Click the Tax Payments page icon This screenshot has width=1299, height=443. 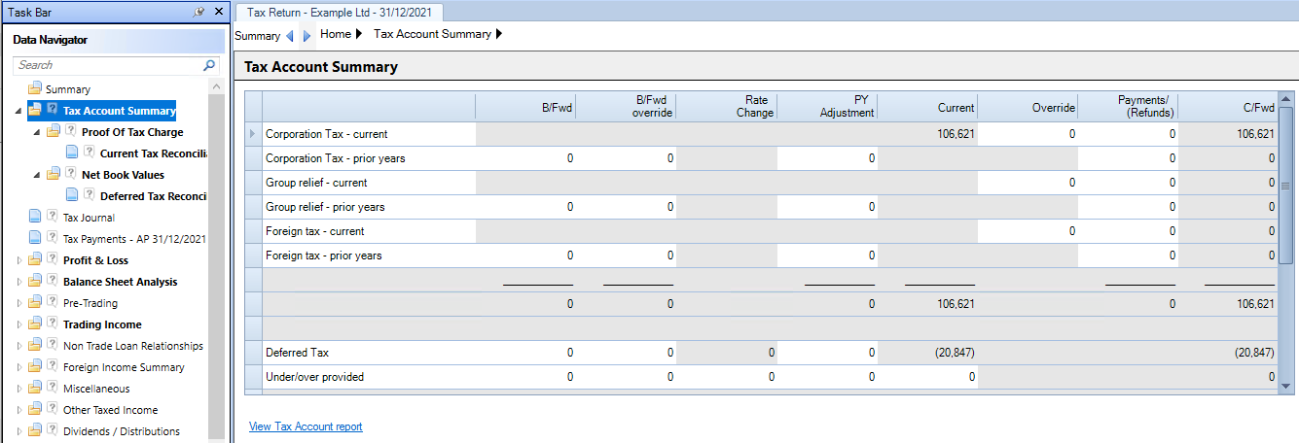35,238
